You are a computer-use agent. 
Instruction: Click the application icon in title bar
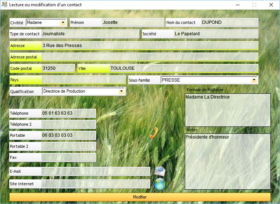pyautogui.click(x=4, y=5)
